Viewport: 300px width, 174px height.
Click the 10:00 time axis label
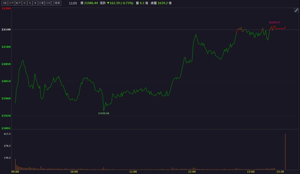74,172
